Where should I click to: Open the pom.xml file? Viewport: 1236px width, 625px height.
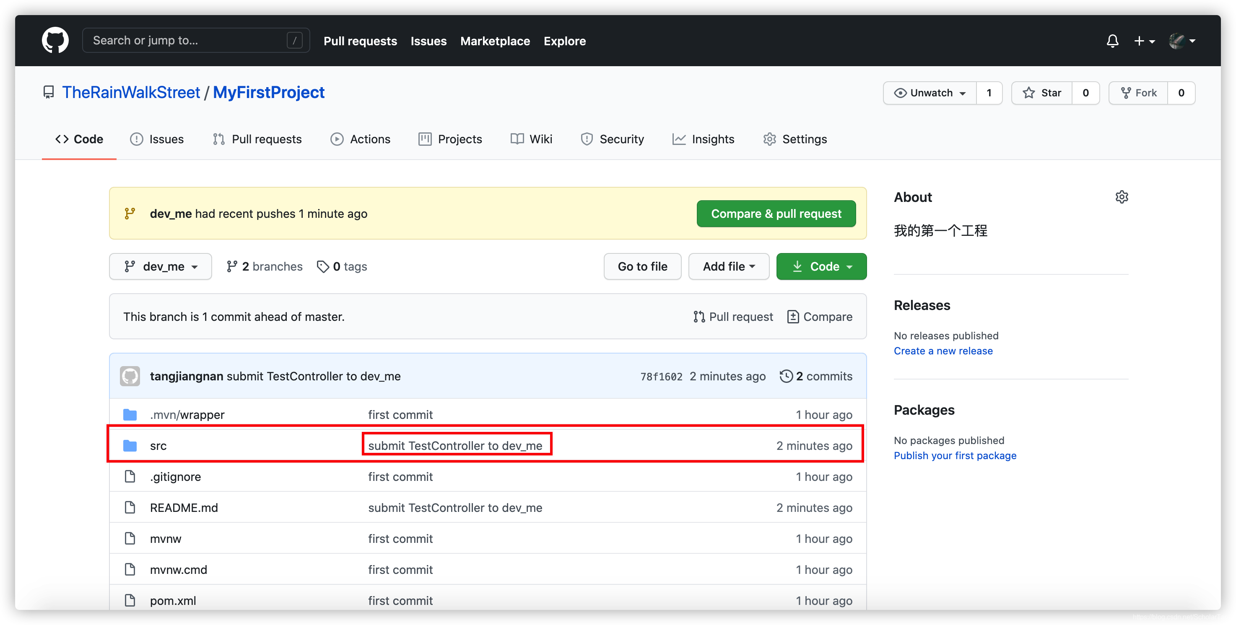(x=173, y=601)
